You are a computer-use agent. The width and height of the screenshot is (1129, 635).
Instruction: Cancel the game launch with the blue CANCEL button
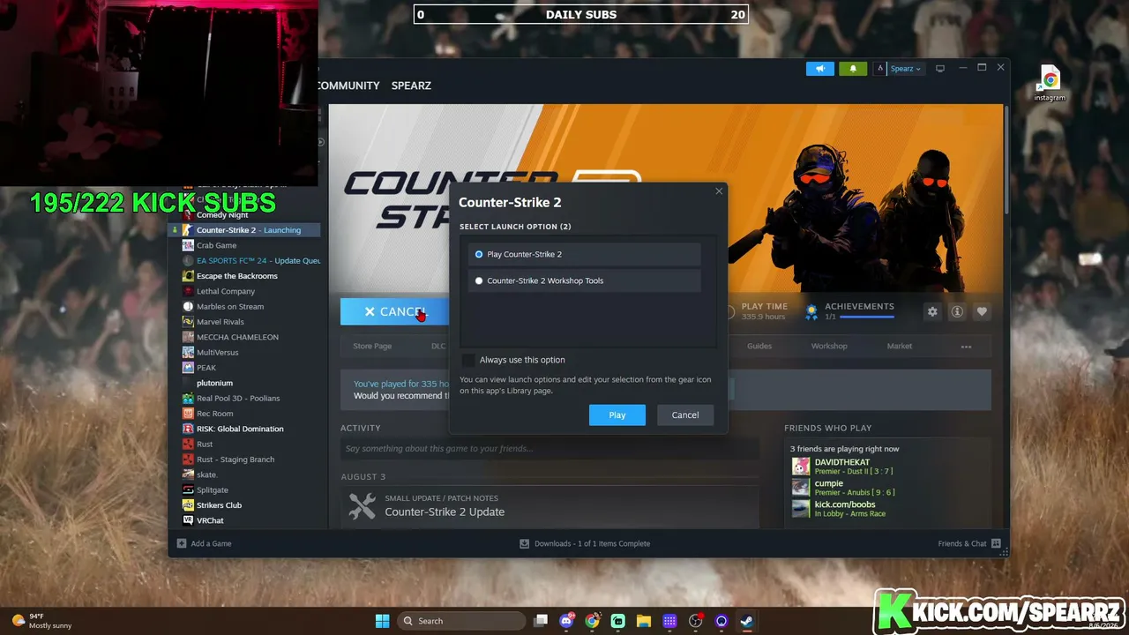(394, 311)
